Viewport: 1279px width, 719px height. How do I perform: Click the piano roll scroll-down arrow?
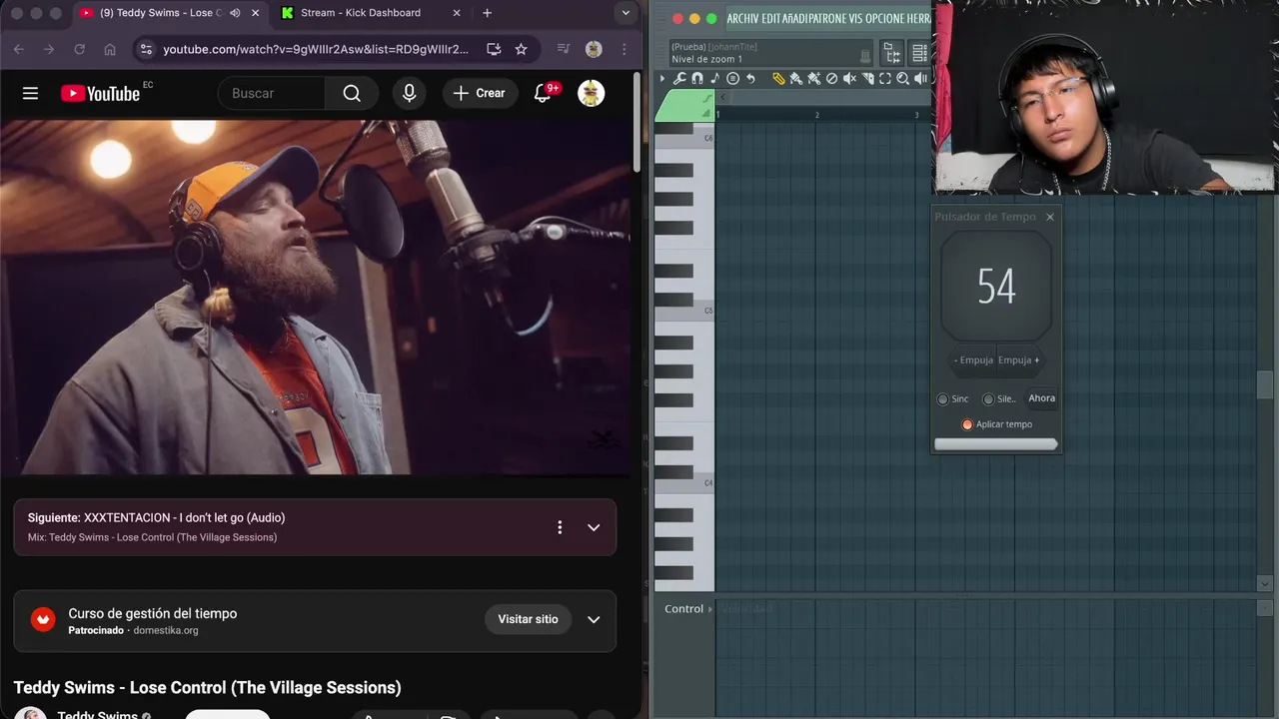tap(1265, 583)
